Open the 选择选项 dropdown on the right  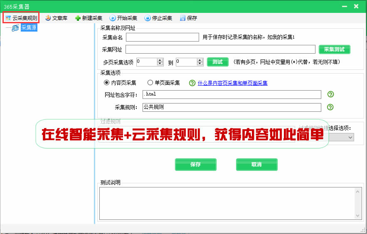point(350,137)
